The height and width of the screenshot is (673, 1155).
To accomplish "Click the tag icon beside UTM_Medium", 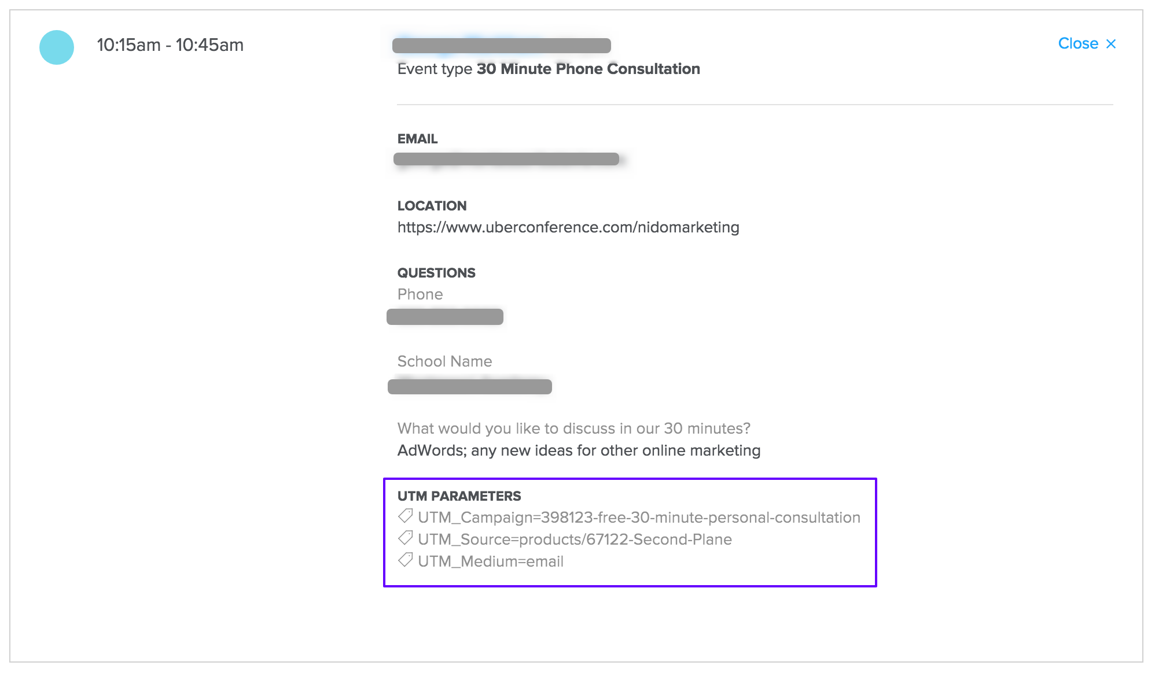I will click(406, 560).
